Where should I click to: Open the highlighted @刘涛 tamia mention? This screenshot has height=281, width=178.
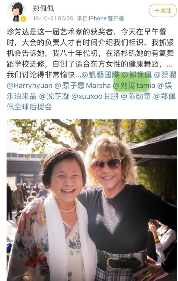tap(134, 86)
